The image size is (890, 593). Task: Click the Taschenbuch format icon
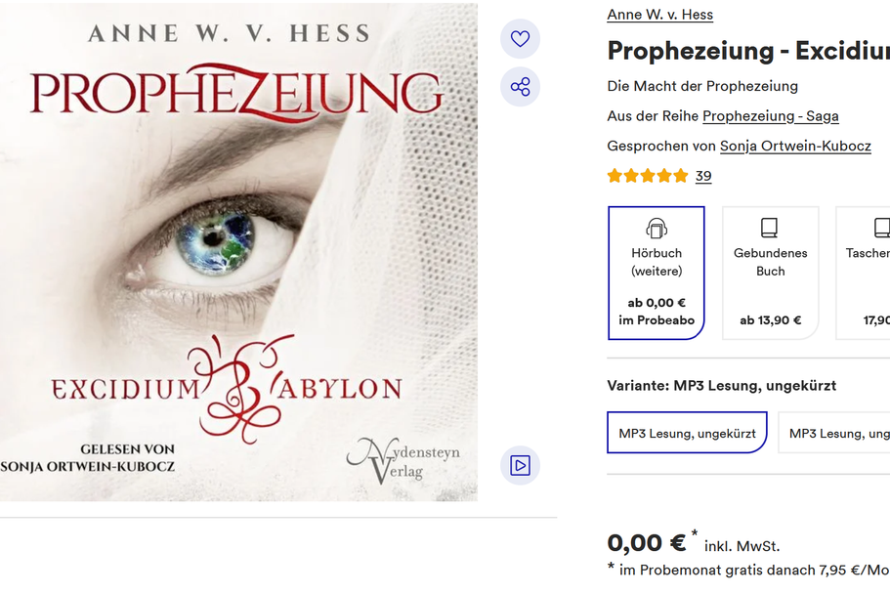point(881,229)
